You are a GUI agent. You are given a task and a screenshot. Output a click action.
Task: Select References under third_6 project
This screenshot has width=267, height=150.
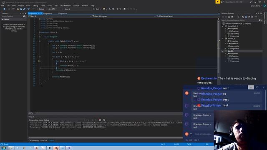tap(234, 56)
